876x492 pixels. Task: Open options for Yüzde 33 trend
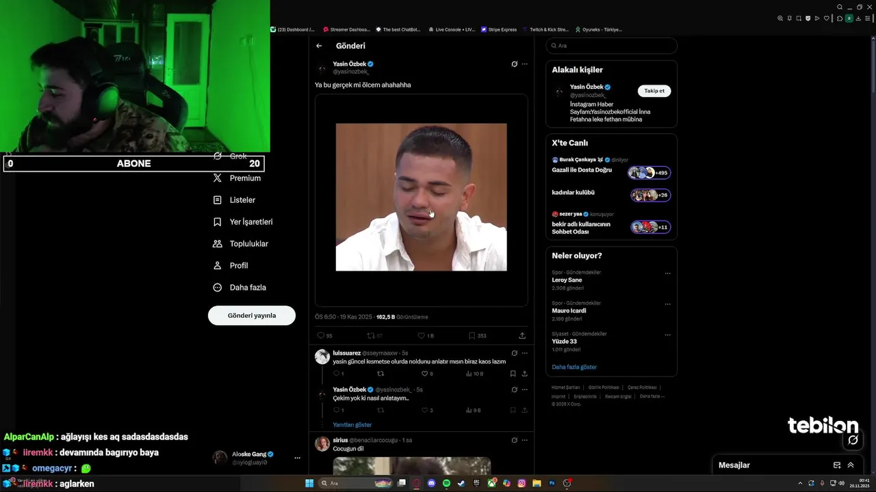pos(668,335)
